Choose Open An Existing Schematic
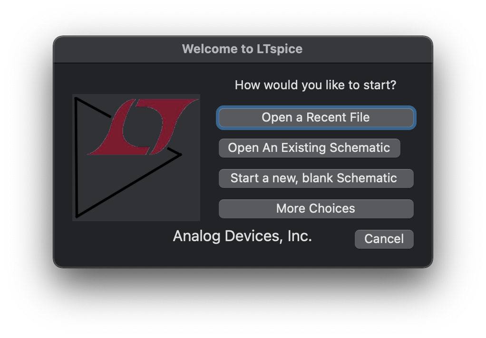 (309, 148)
